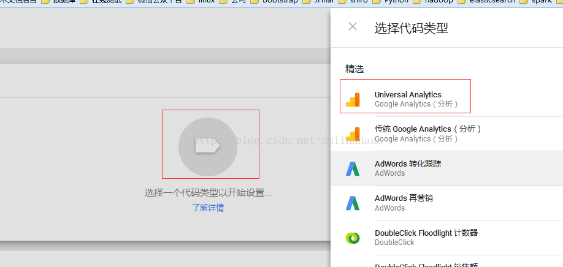
Task: Click the 选择代码类型 panel title
Action: [x=412, y=28]
